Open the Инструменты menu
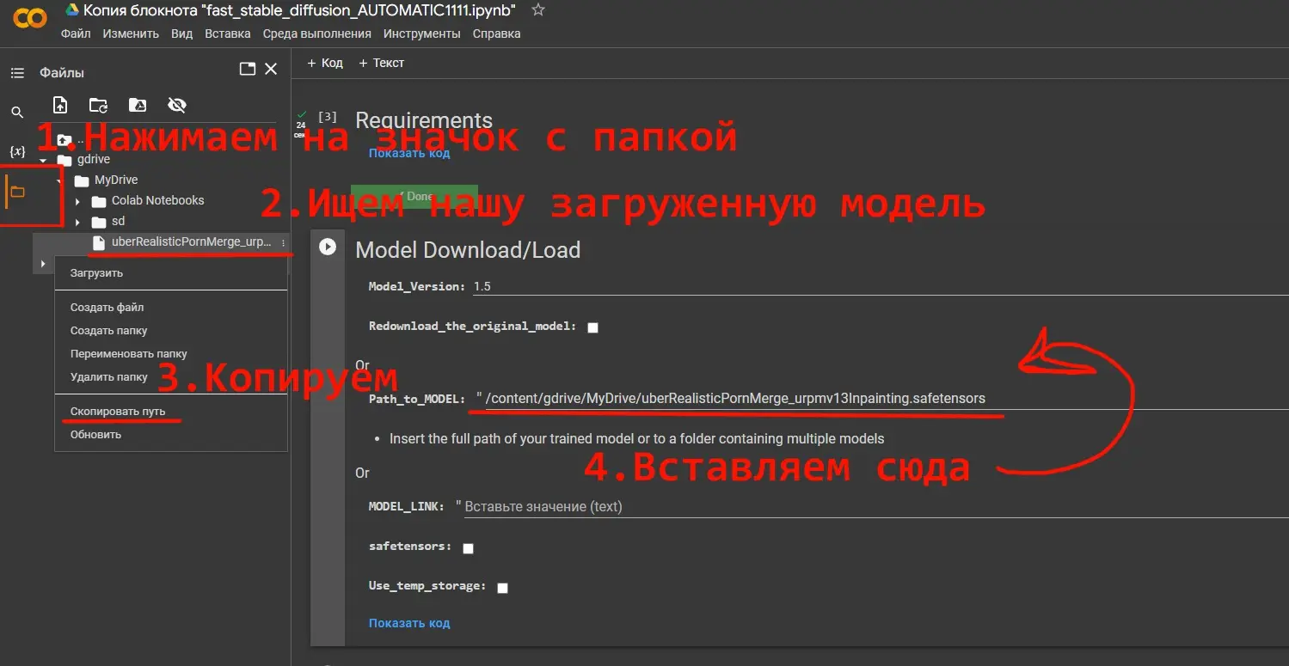 click(x=422, y=34)
